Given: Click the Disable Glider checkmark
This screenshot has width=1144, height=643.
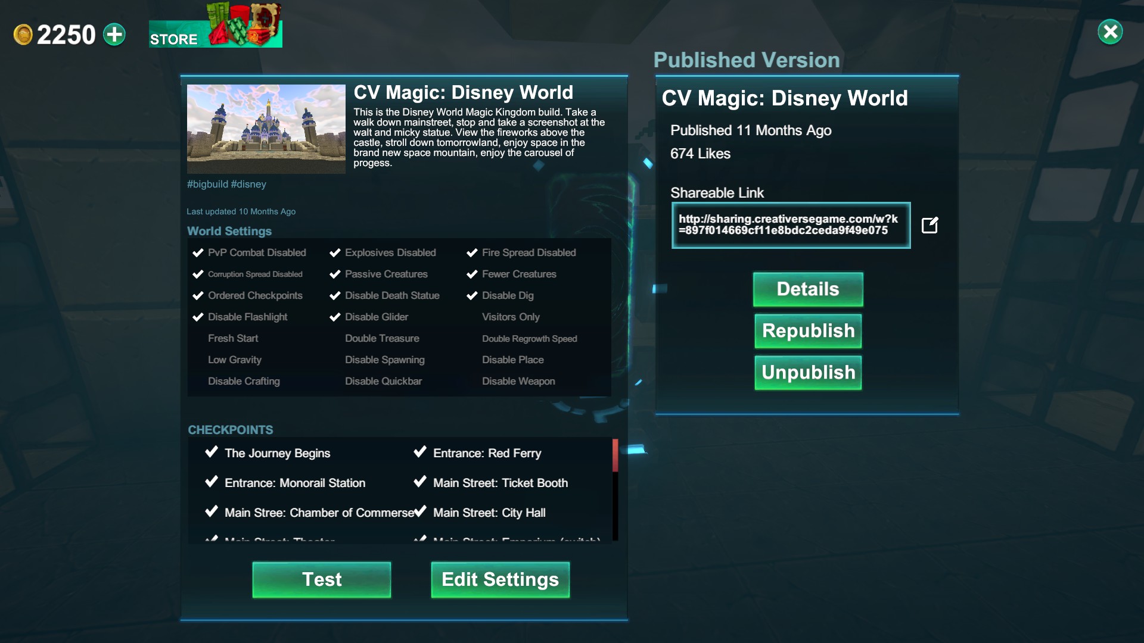Looking at the screenshot, I should tap(335, 317).
